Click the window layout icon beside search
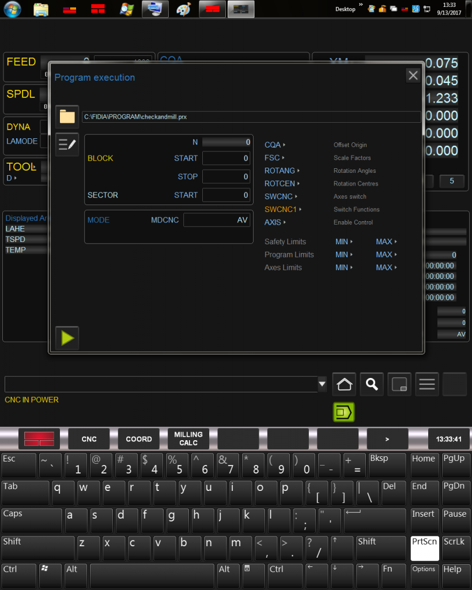 [x=399, y=384]
